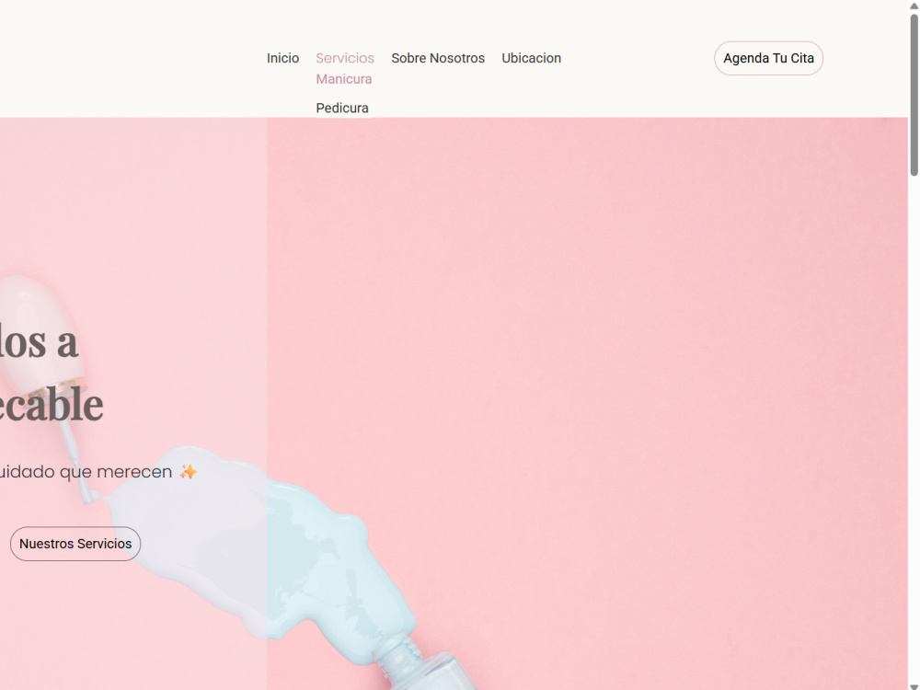Choose Pedicura in the Servicios submenu
920x690 pixels.
tap(342, 108)
